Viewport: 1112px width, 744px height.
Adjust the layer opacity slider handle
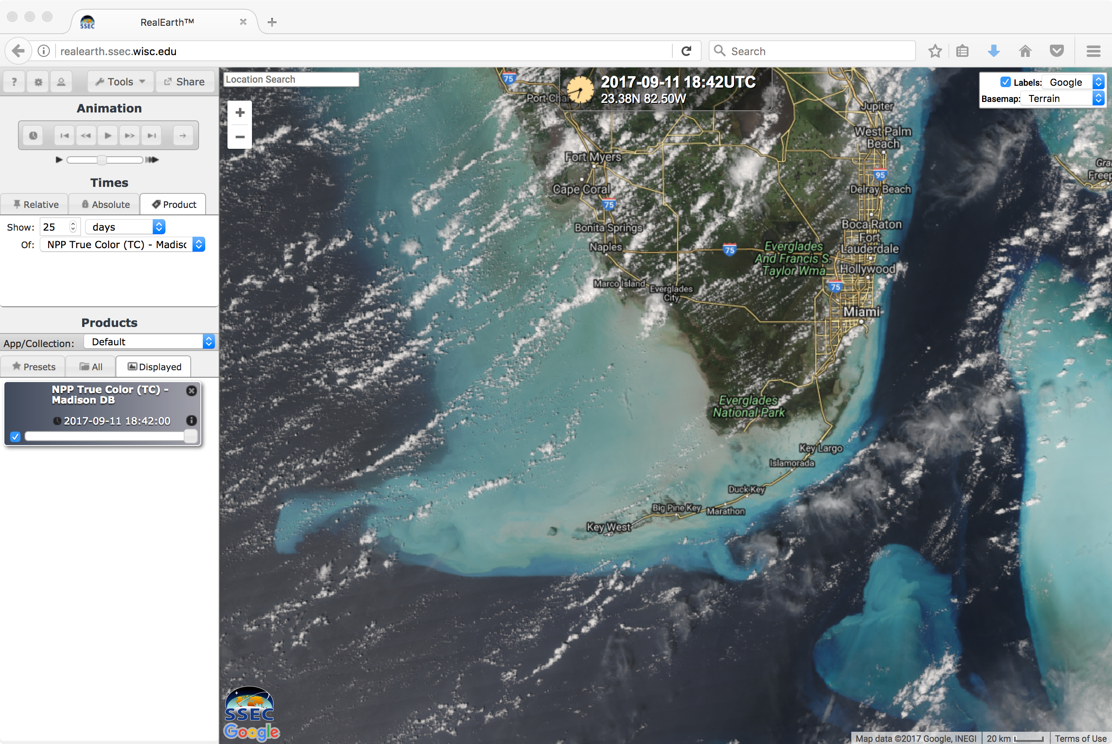pos(190,436)
